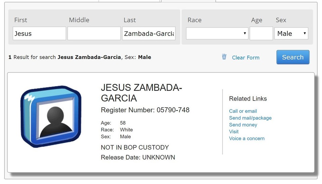Image resolution: width=322 pixels, height=184 pixels.
Task: Click the blue Search button
Action: [x=293, y=57]
